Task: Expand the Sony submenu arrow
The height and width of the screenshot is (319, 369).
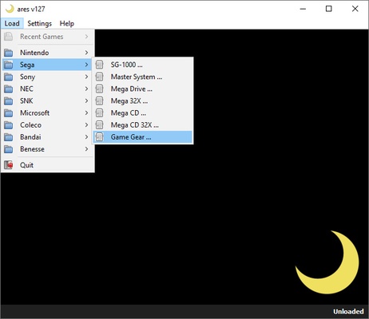Action: pyautogui.click(x=86, y=77)
